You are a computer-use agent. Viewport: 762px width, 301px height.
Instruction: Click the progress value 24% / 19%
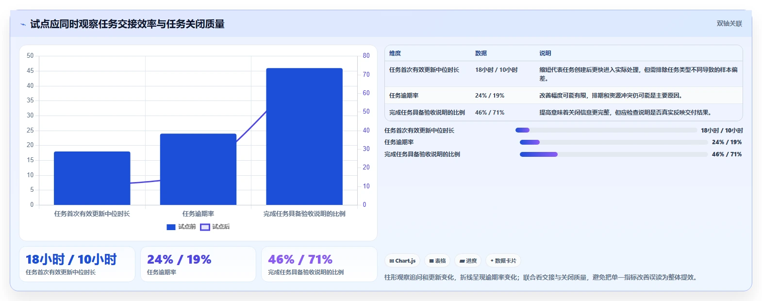727,142
